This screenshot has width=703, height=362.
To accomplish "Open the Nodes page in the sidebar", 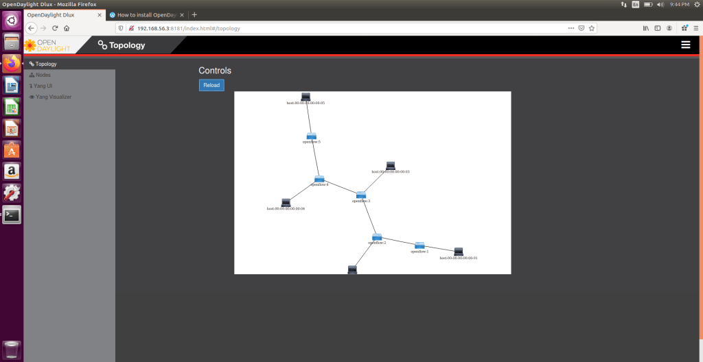I will [x=43, y=75].
